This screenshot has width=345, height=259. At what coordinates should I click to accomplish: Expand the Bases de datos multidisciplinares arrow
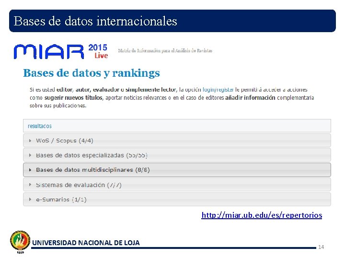tap(30, 170)
